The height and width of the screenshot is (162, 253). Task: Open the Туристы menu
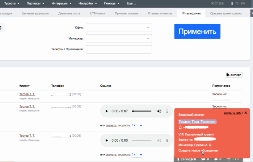click(13, 4)
